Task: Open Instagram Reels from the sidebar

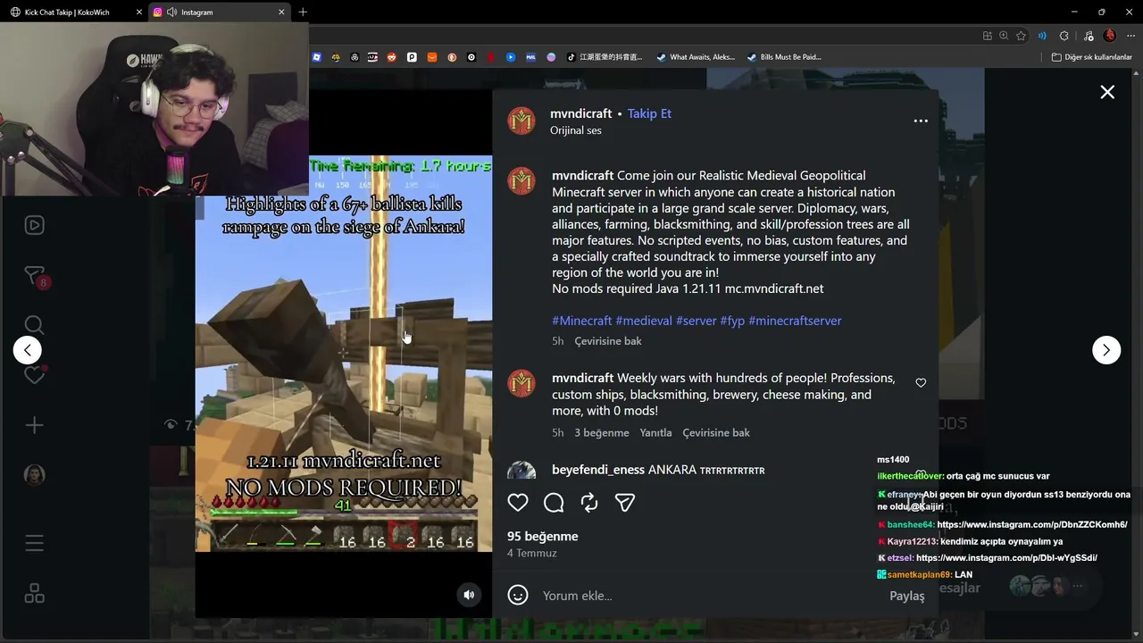Action: tap(34, 225)
